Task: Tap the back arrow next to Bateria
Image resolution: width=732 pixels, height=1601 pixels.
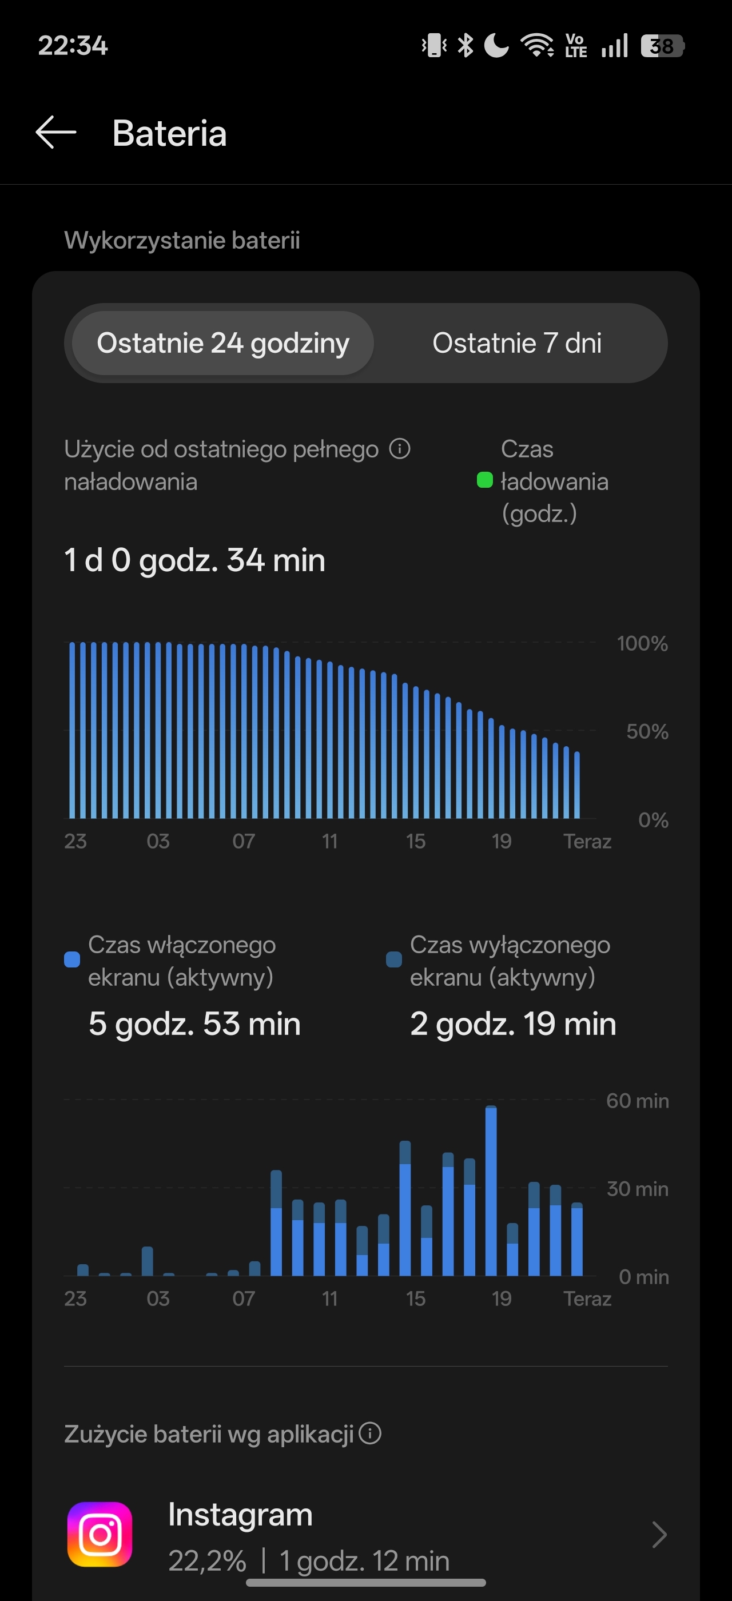Action: click(56, 133)
